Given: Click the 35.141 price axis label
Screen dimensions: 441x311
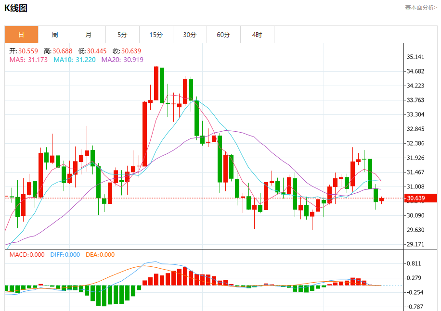Looking at the screenshot, I should [415, 57].
